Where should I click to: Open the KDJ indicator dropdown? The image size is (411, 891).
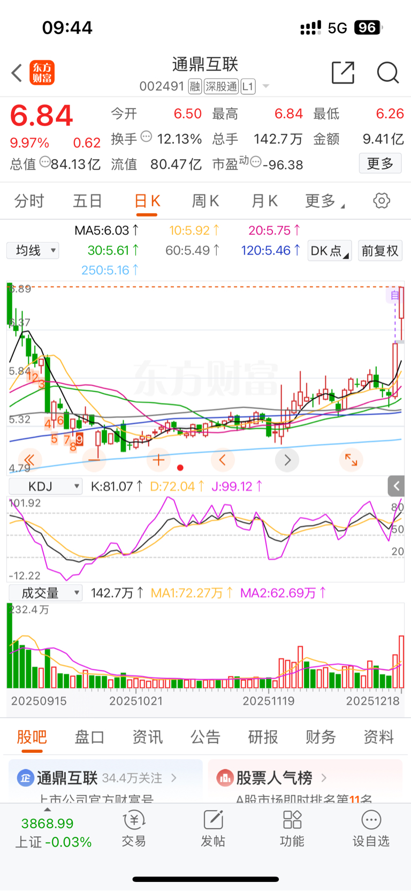(46, 486)
